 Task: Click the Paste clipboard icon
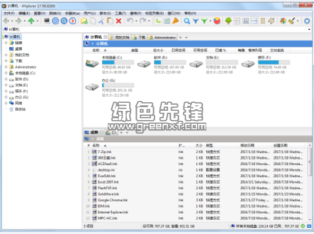(110, 21)
